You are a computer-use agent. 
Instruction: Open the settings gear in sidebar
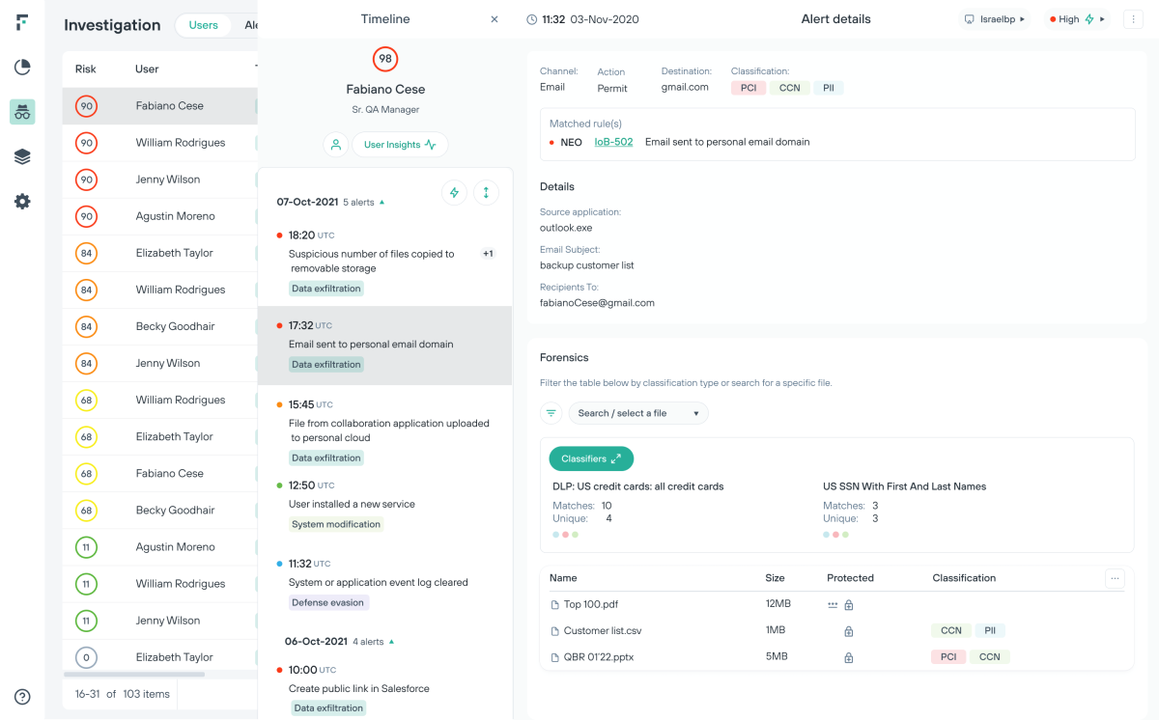pyautogui.click(x=22, y=202)
